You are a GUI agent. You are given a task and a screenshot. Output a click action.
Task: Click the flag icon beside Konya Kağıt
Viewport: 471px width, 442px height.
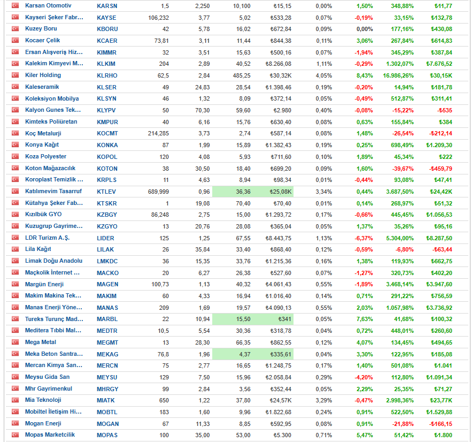pos(15,144)
